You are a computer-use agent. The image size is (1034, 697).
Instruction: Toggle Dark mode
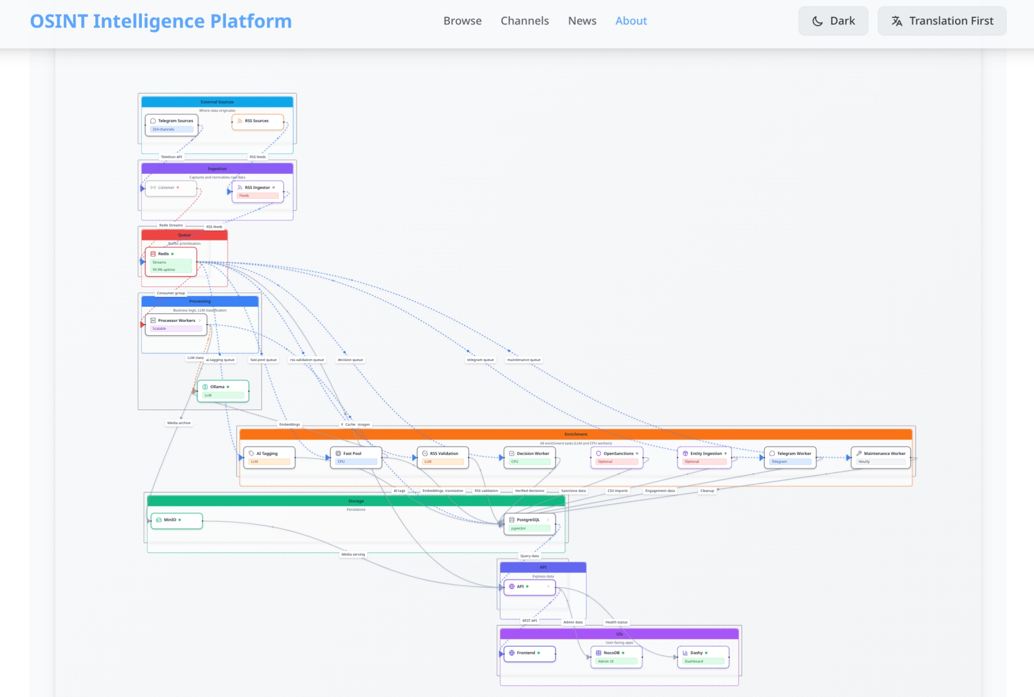click(833, 21)
